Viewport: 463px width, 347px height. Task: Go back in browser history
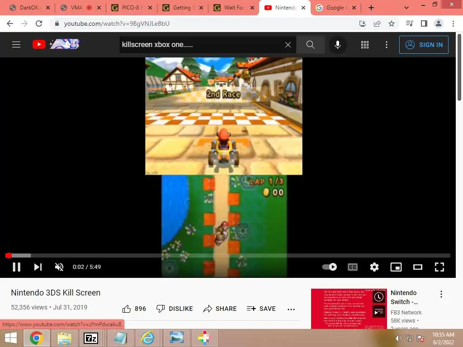tap(10, 23)
